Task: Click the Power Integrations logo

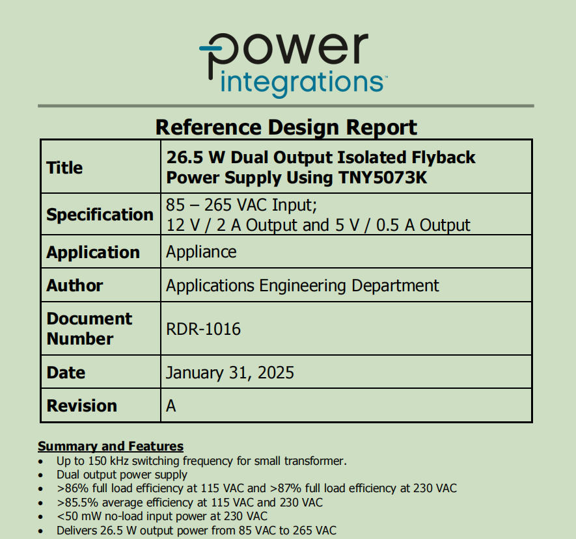Action: pos(293,65)
